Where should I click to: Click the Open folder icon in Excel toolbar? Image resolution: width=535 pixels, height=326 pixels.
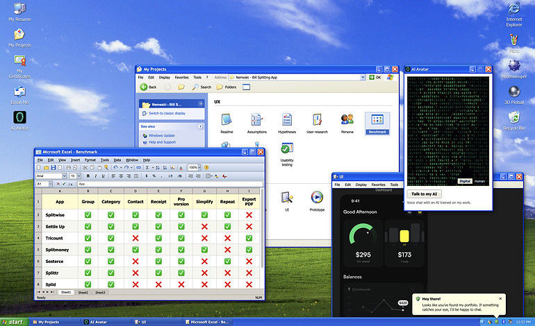coord(46,168)
